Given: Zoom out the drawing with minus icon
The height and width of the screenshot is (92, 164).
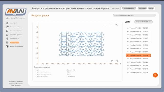Looking at the screenshot, I should click(x=105, y=25).
